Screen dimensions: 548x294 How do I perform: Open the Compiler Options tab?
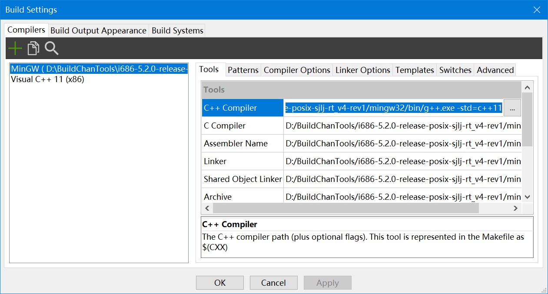[x=297, y=70]
